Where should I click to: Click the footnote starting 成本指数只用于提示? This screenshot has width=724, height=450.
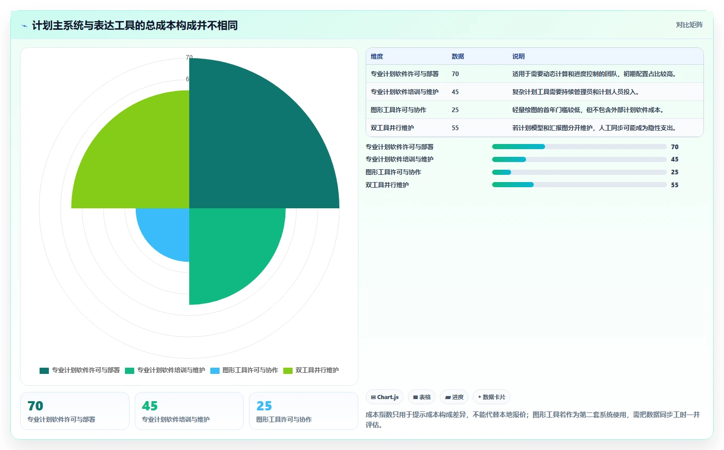533,420
